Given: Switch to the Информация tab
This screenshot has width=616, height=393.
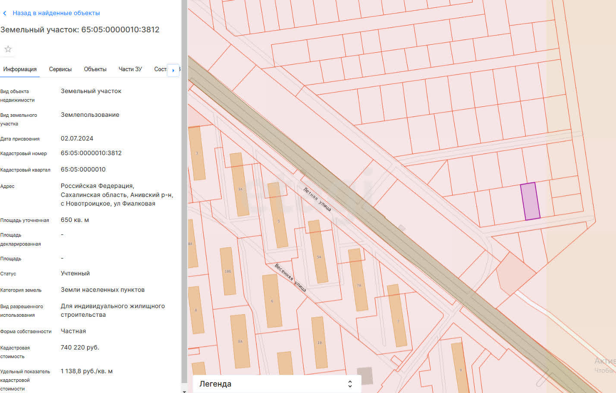Looking at the screenshot, I should (20, 69).
